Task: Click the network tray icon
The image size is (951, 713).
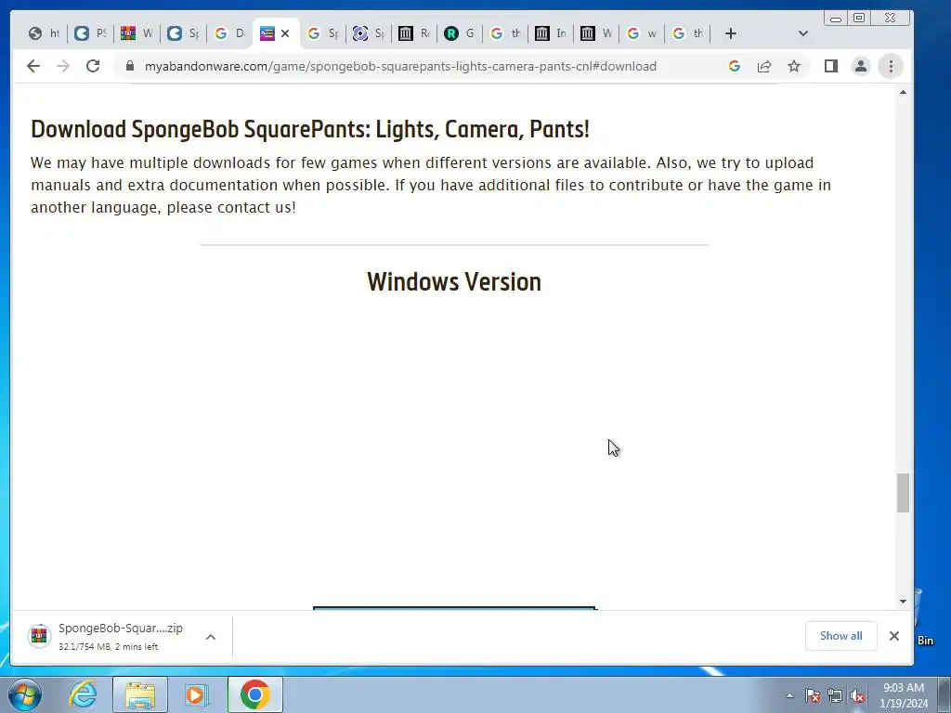Action: (x=835, y=695)
